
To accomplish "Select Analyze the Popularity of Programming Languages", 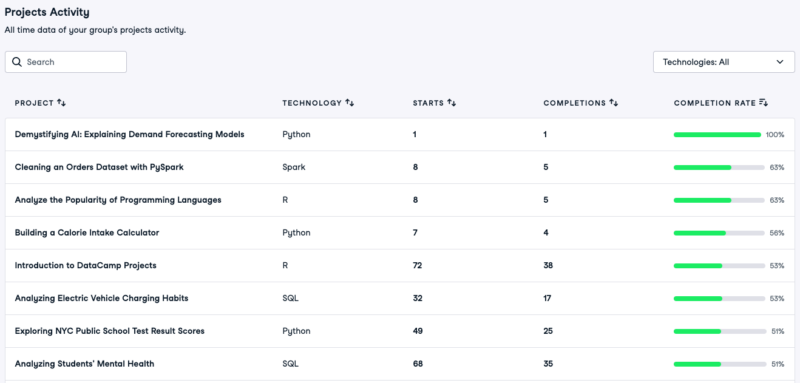I will (118, 200).
